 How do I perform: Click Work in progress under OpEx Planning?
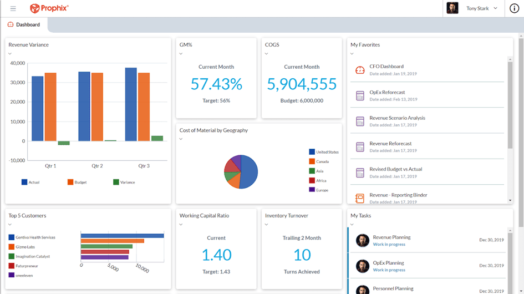coord(389,270)
